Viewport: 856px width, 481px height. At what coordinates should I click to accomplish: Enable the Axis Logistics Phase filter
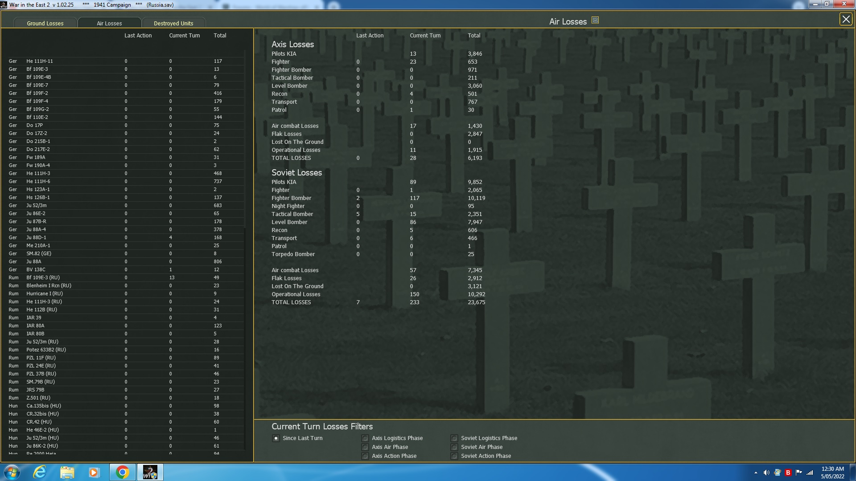[365, 438]
